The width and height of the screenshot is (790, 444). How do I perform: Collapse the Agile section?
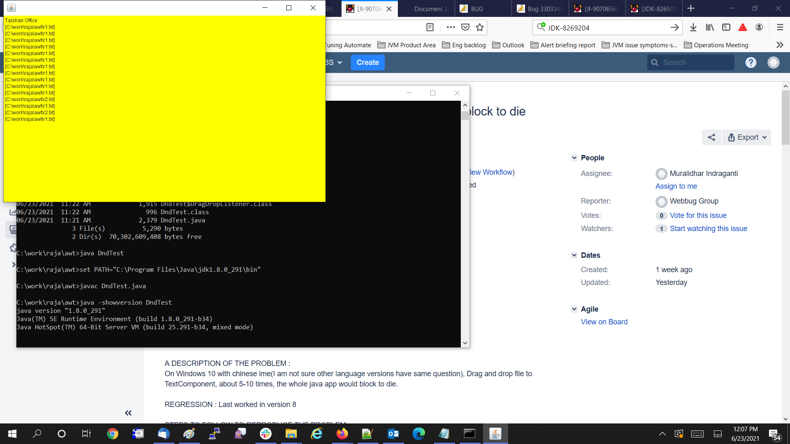click(x=574, y=309)
